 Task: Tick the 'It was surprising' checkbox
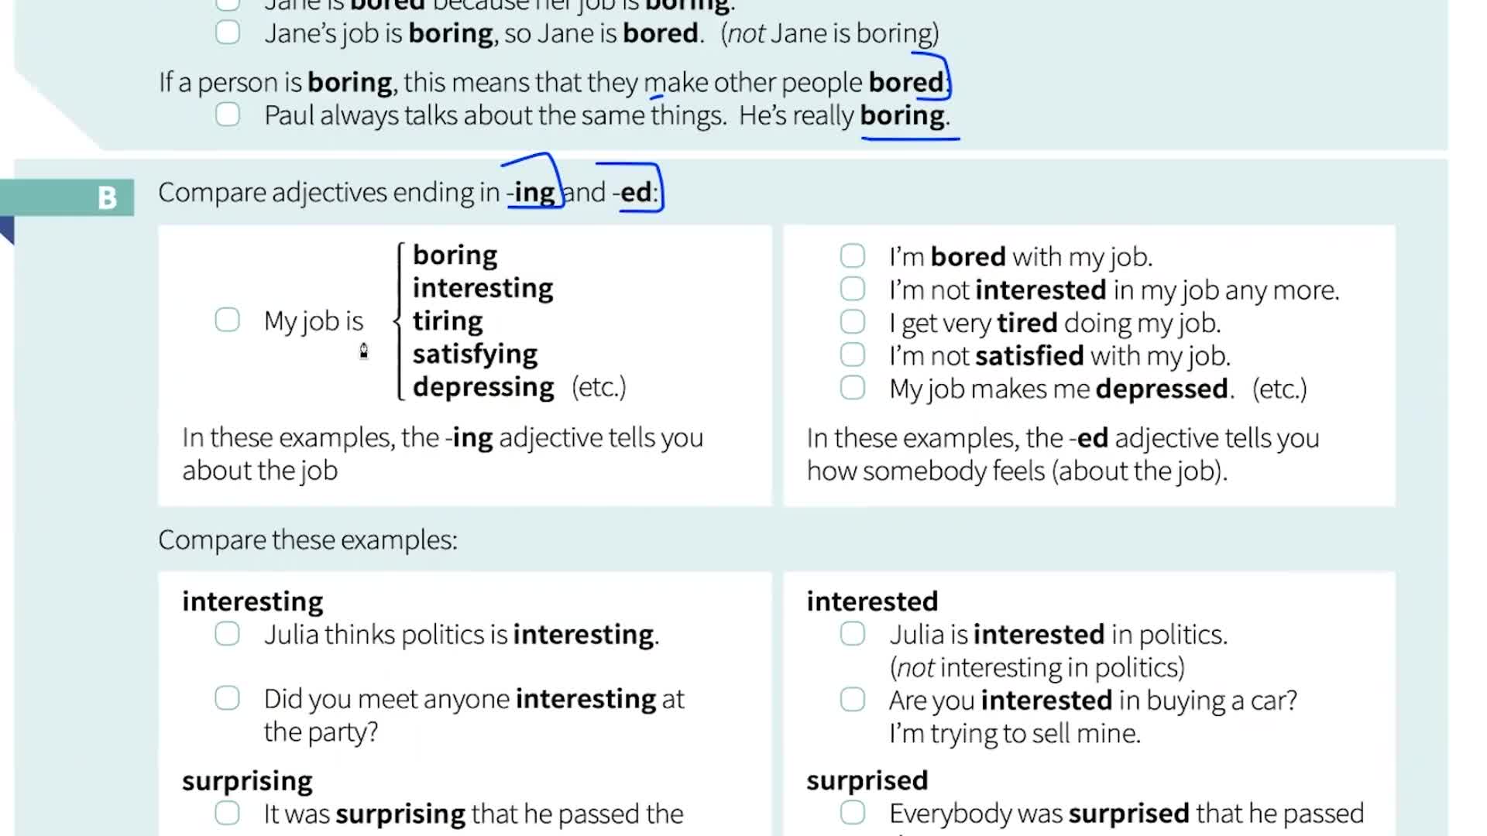pos(227,813)
